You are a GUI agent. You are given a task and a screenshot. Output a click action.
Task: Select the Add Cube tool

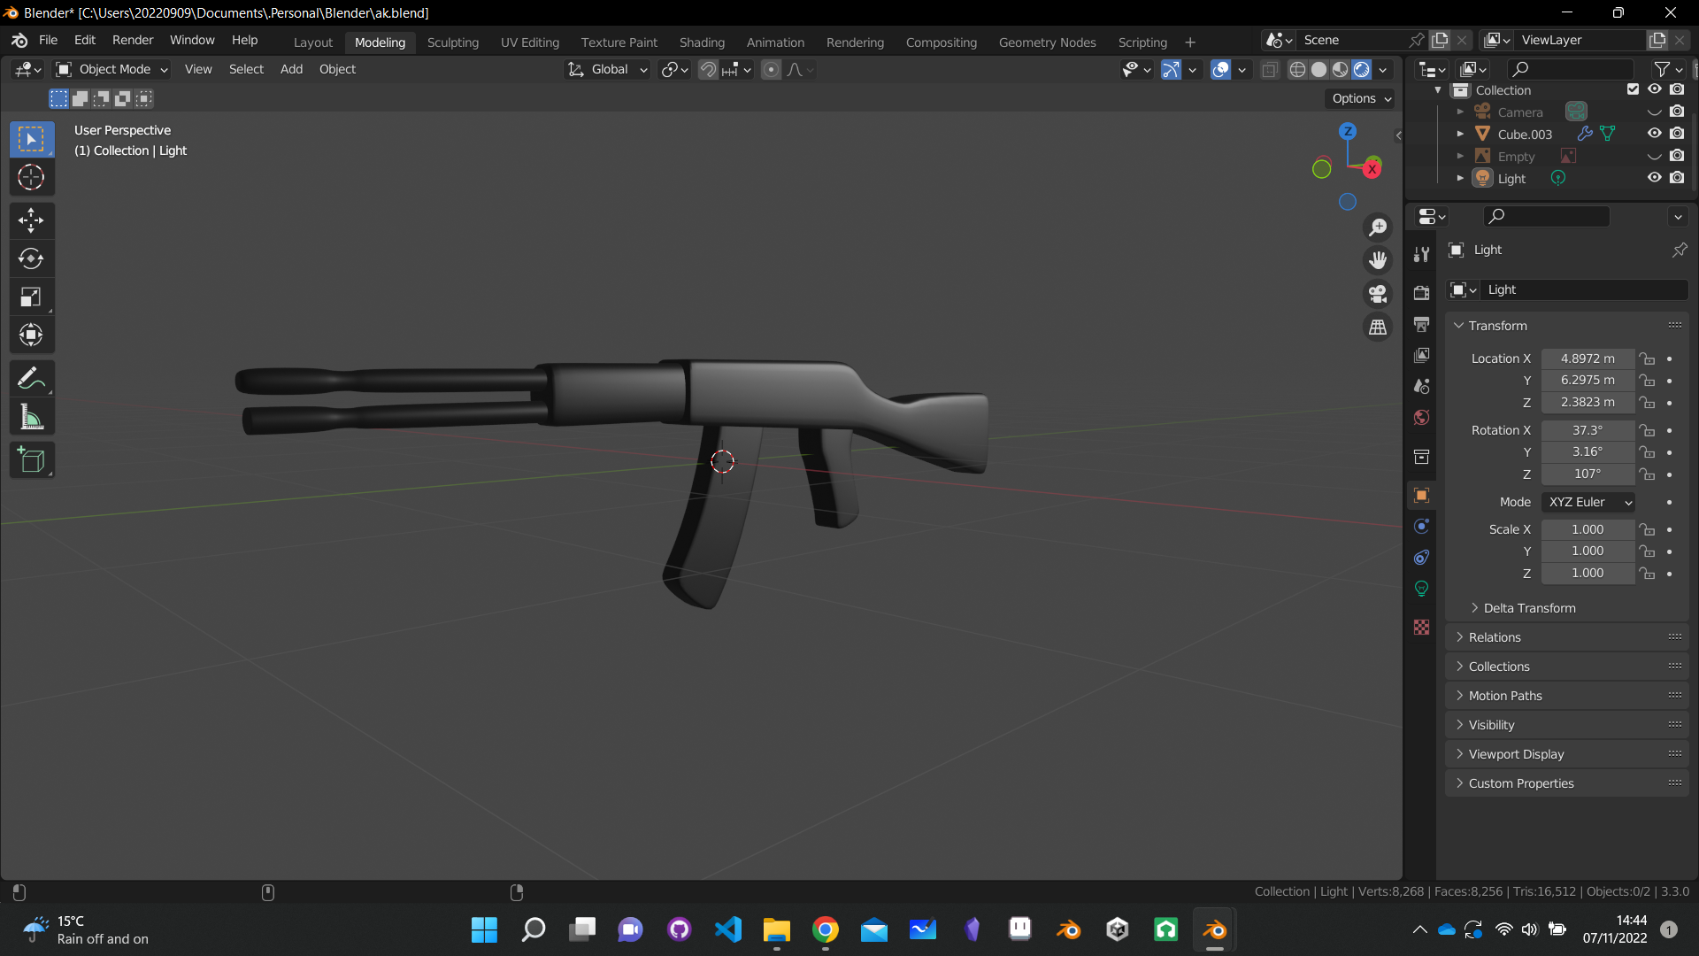pos(31,460)
